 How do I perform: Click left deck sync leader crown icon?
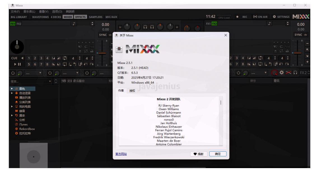coord(110,35)
